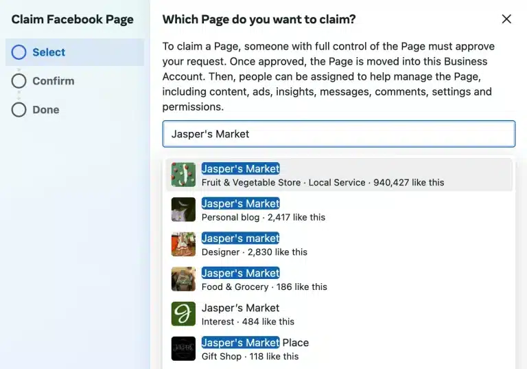Click the green Interest page logo icon
This screenshot has width=527, height=369.
[183, 314]
